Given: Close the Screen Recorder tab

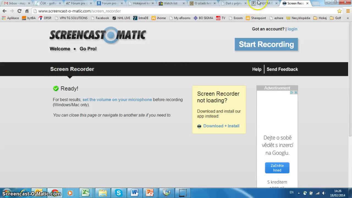Looking at the screenshot, I should 307,3.
